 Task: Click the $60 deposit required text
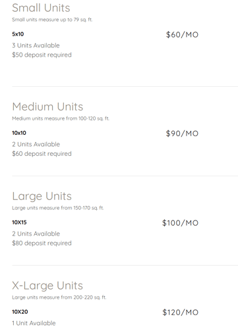click(42, 154)
